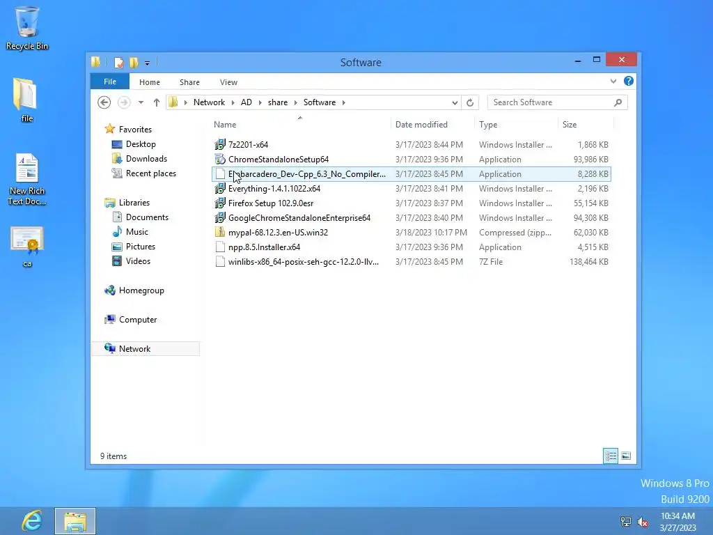Click Network in the address breadcrumb
Viewport: 713px width, 535px height.
coord(209,102)
